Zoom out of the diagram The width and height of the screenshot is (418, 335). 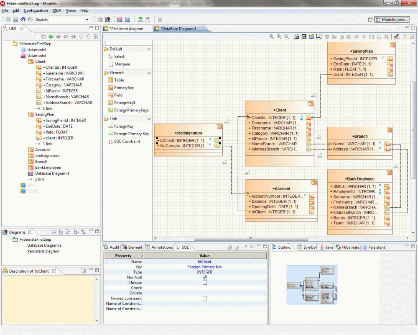tap(287, 36)
